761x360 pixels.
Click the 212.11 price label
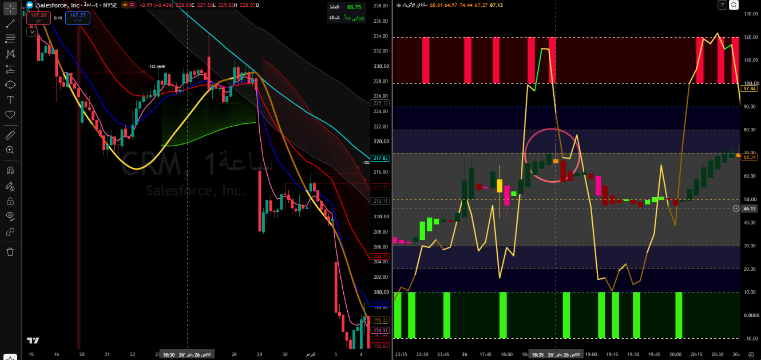[x=380, y=201]
